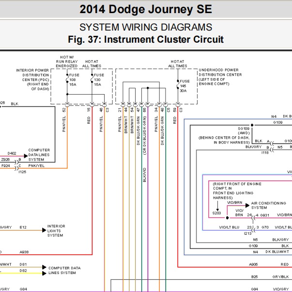Click horizontal "RED" label beside A905
The width and height of the screenshot is (292, 292).
[x=285, y=264]
